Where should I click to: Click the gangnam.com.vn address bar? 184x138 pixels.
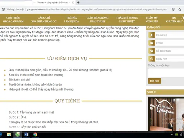pyautogui.click(x=98, y=10)
